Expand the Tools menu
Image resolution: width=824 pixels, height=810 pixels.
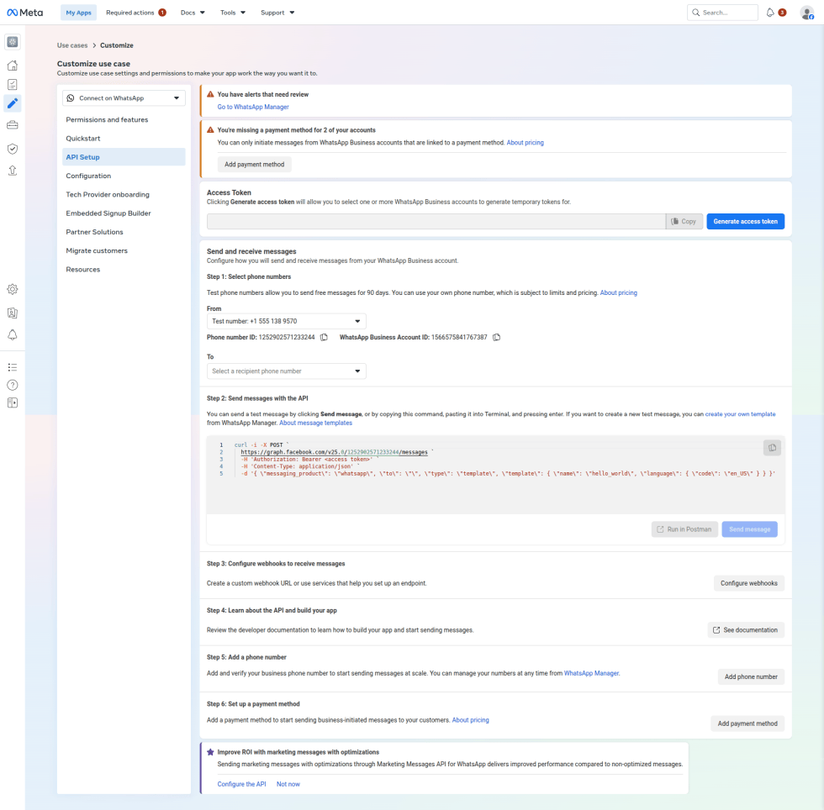click(x=232, y=13)
